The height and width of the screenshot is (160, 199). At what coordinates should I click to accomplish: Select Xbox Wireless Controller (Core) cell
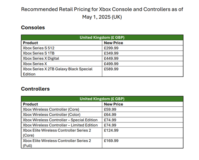[x=51, y=109]
